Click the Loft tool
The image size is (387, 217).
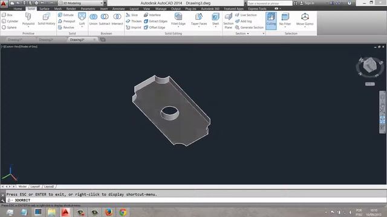82,19
